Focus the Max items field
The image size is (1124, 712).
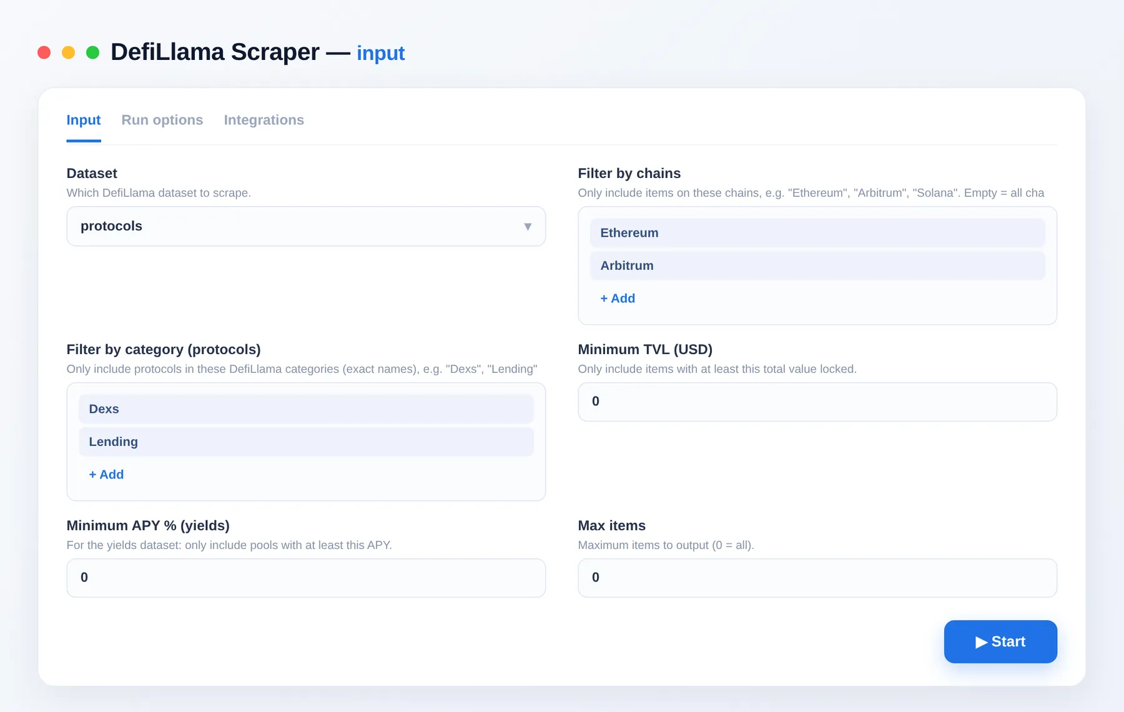point(817,578)
